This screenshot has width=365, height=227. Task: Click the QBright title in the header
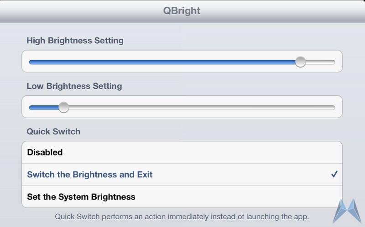coord(182,10)
